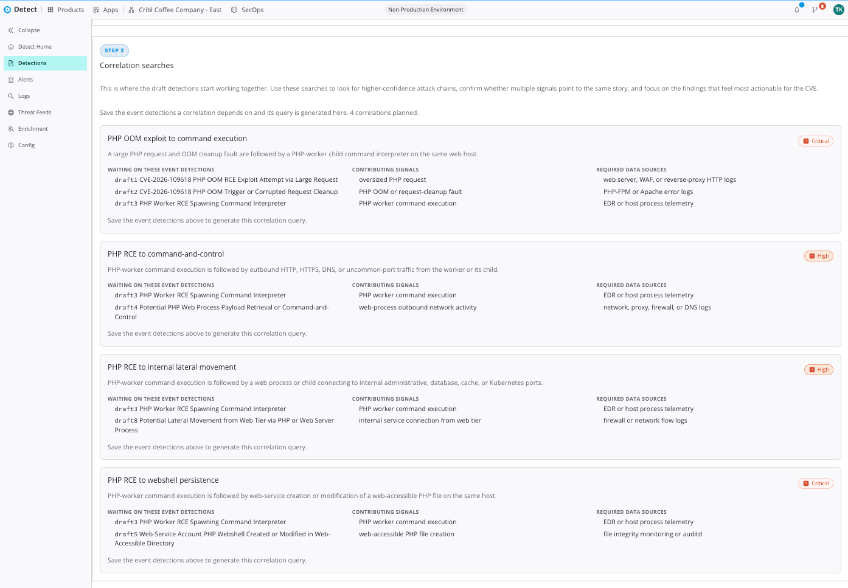This screenshot has height=588, width=848.
Task: Click Critical badge on webshell persistence card
Action: click(816, 483)
